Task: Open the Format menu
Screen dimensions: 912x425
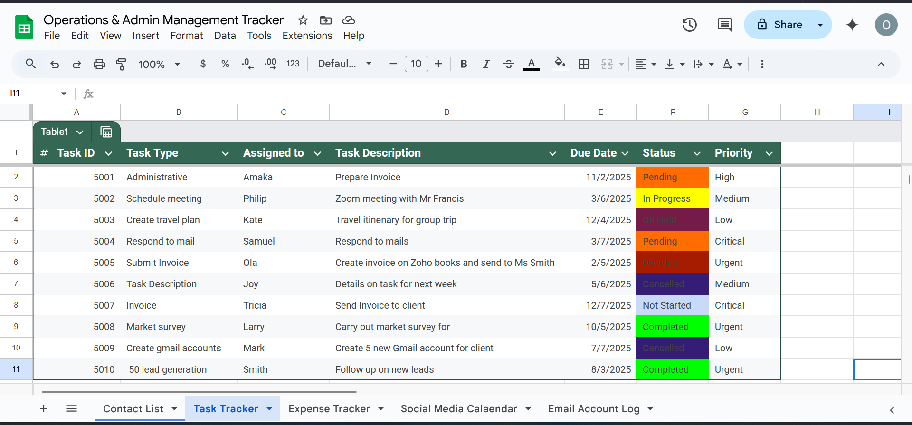Action: 187,36
